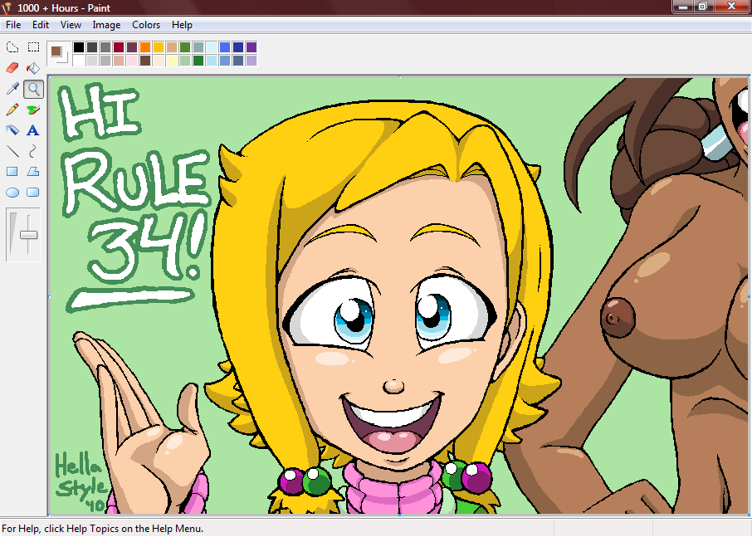Click the Magnifier tool

click(33, 89)
